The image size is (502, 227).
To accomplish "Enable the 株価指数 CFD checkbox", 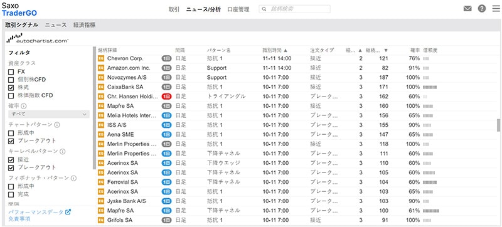I will click(x=11, y=95).
